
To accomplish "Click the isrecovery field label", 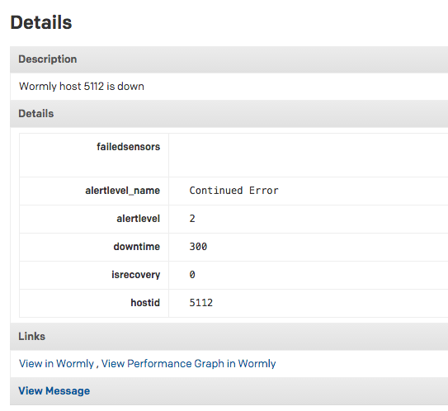I will click(x=135, y=275).
